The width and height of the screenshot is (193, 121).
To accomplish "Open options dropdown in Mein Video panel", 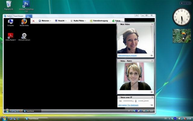I will (151, 56).
